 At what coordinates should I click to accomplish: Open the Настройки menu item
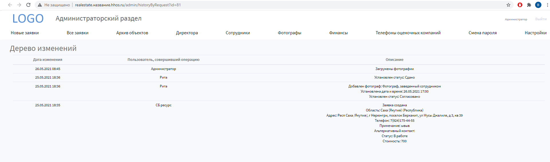536,33
